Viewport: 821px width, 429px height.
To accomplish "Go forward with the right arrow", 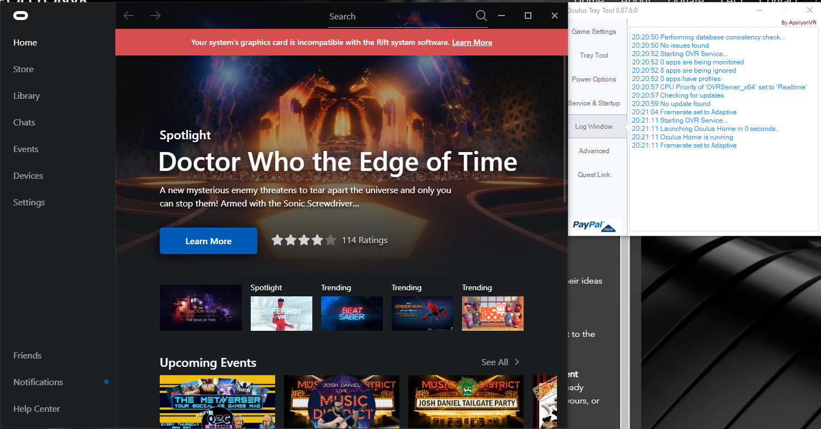I will click(x=155, y=16).
